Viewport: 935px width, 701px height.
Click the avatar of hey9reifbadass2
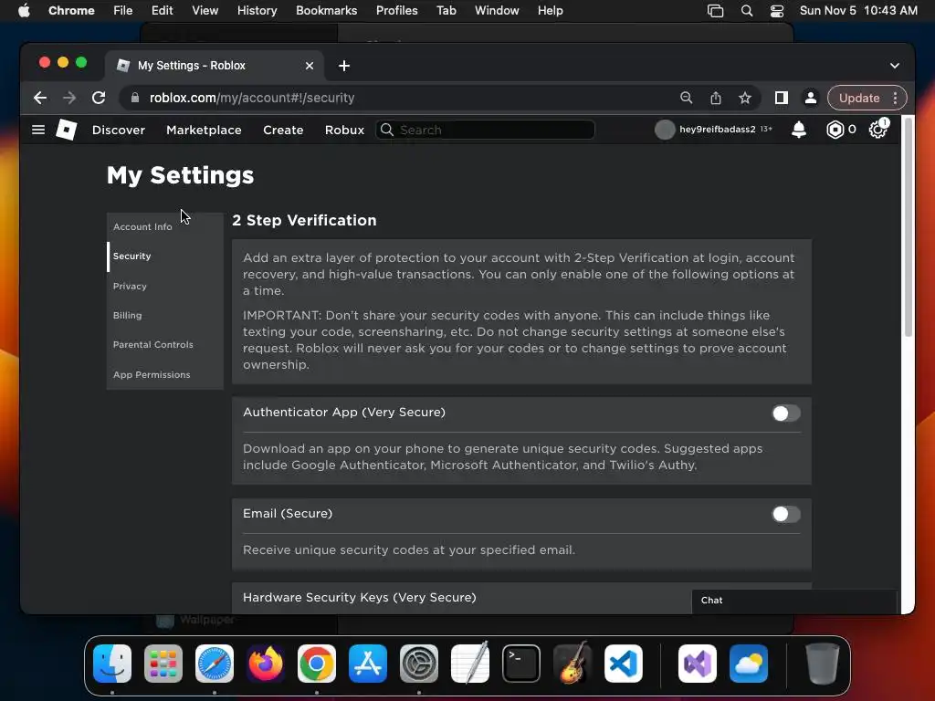[x=665, y=130]
